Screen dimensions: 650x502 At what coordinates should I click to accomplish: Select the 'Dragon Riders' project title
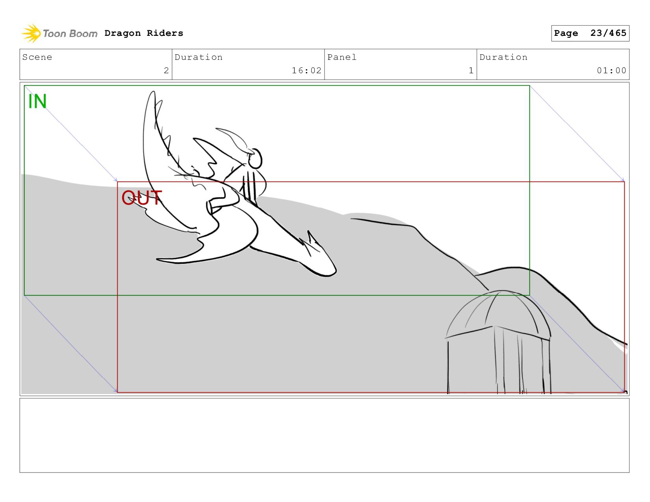coord(144,33)
